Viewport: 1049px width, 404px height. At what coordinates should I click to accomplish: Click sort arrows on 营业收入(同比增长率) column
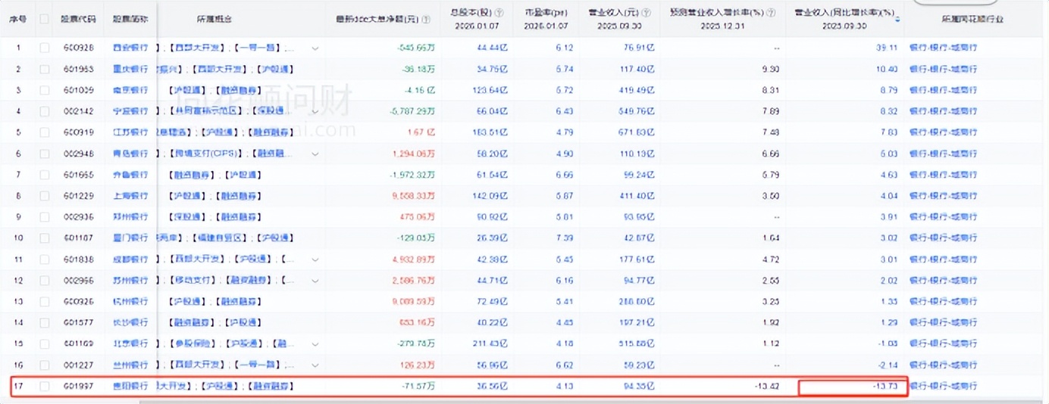[x=898, y=18]
